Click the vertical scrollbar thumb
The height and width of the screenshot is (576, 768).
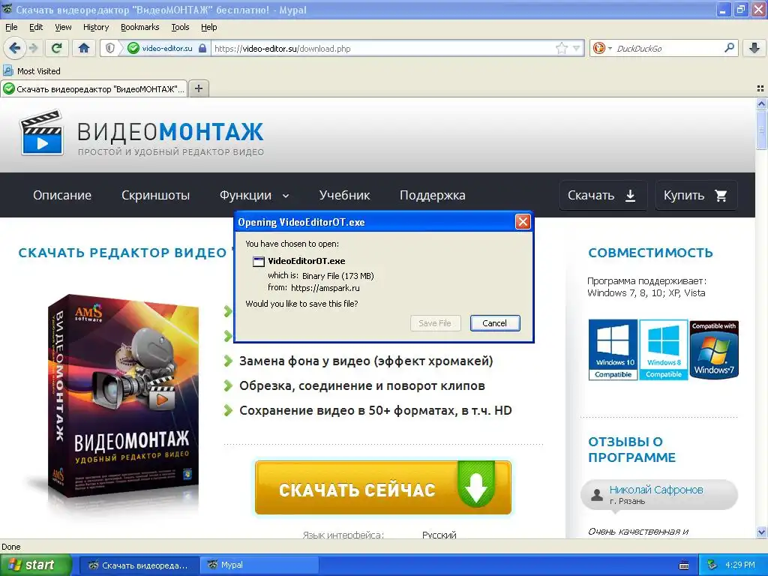point(760,129)
